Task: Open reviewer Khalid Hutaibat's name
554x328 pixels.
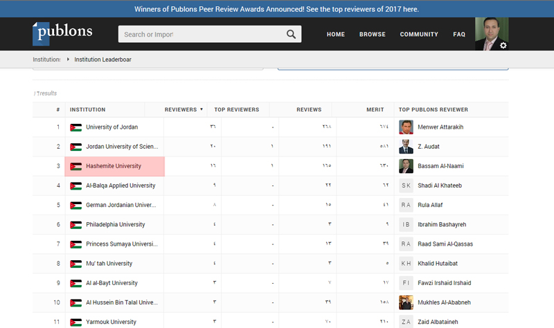Action: click(x=438, y=264)
